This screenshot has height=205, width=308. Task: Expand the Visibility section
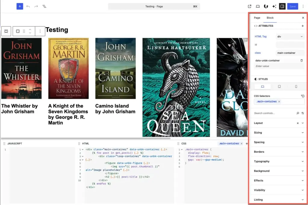coord(279,190)
